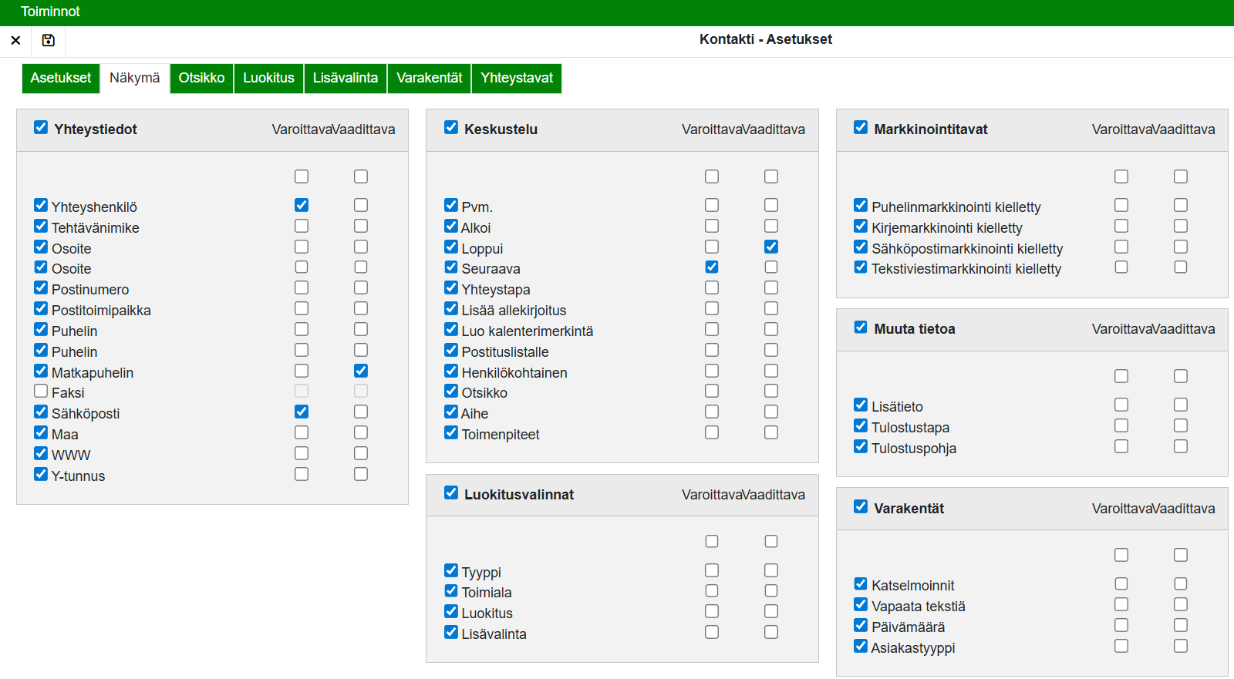Viewport: 1234px width, 679px height.
Task: Open the Varakentät tab
Action: pyautogui.click(x=429, y=78)
